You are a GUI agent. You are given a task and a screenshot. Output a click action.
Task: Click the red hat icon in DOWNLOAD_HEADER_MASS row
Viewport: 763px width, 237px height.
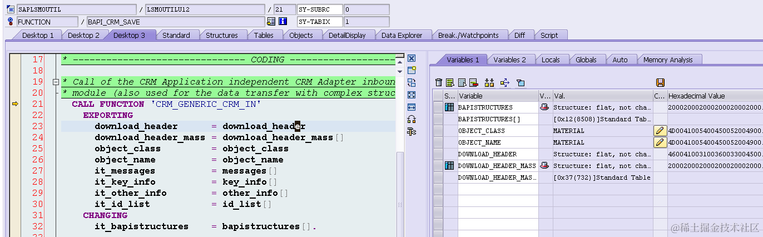click(x=544, y=166)
